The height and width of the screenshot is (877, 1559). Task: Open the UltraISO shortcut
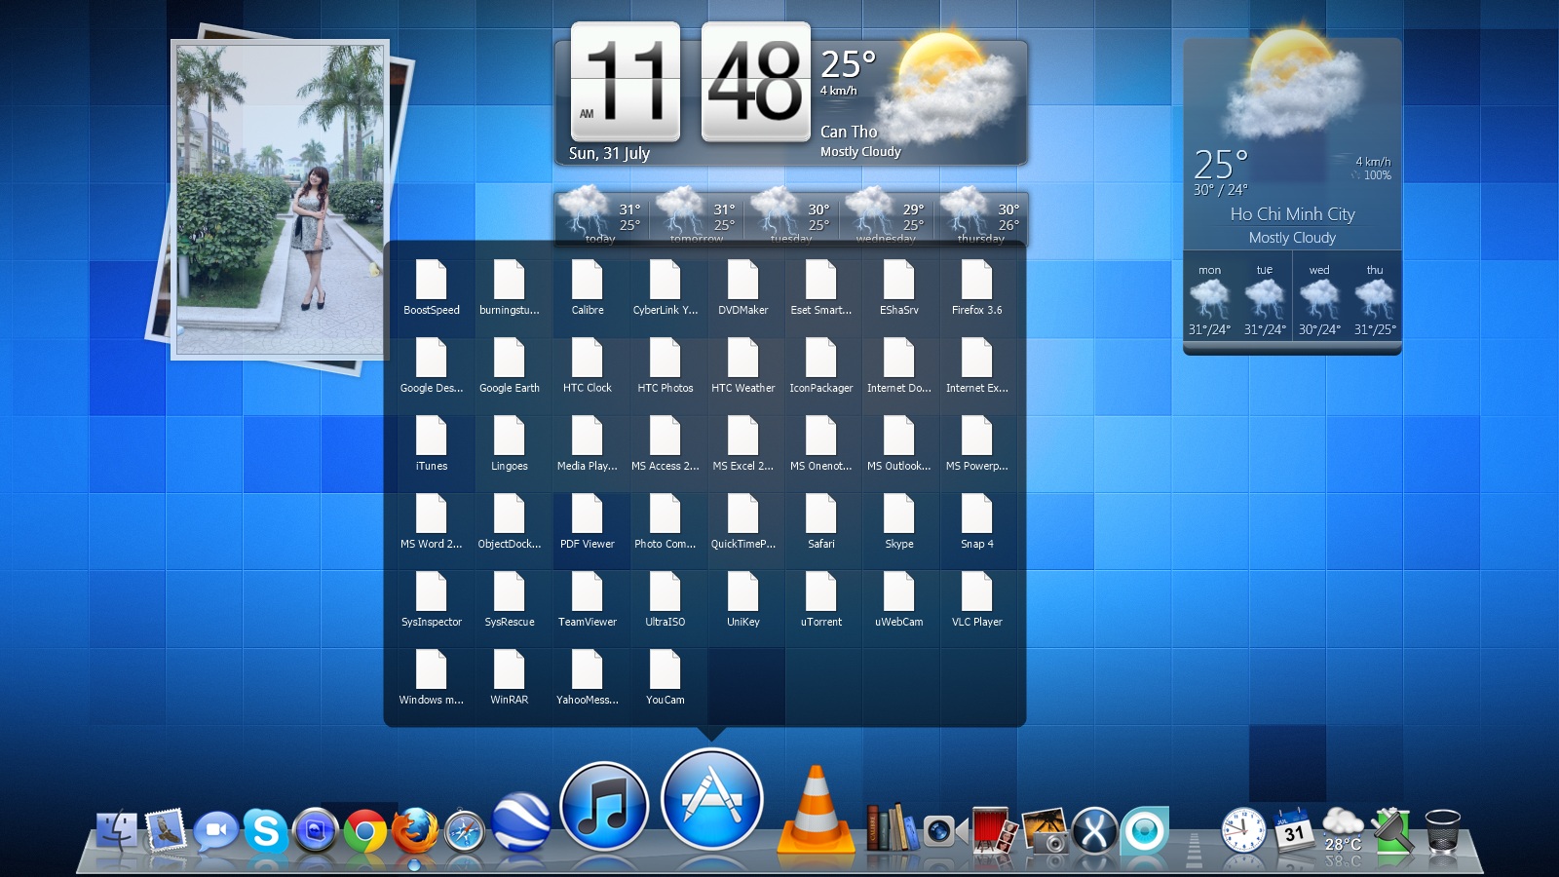click(665, 600)
